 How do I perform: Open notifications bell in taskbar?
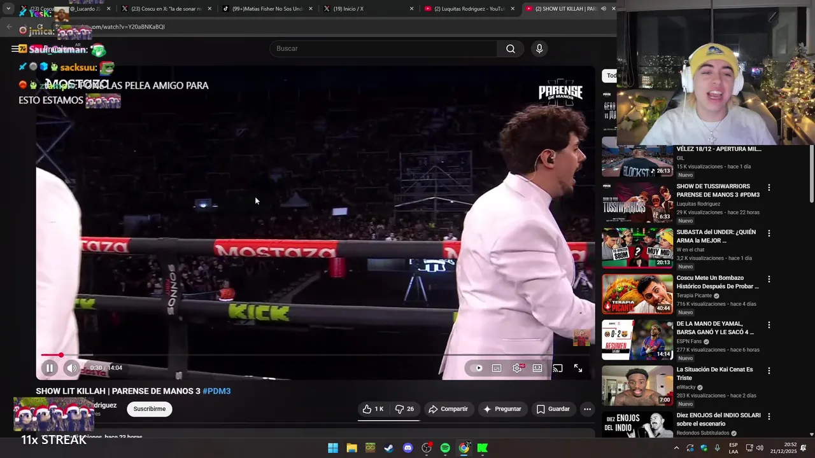click(804, 448)
